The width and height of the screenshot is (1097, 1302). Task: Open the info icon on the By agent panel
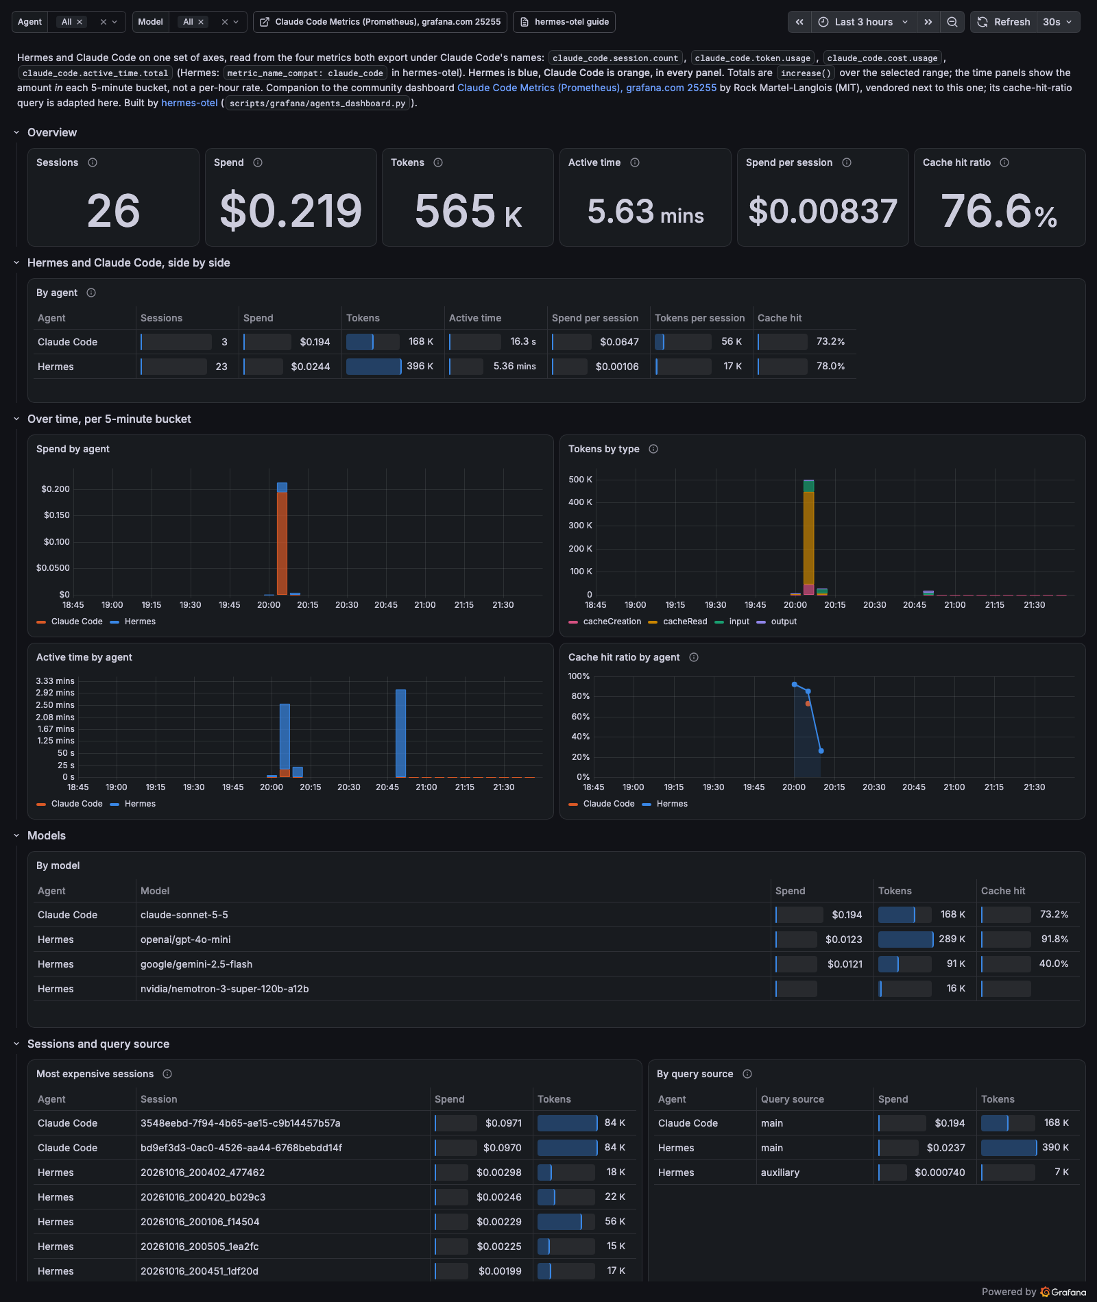(x=91, y=293)
